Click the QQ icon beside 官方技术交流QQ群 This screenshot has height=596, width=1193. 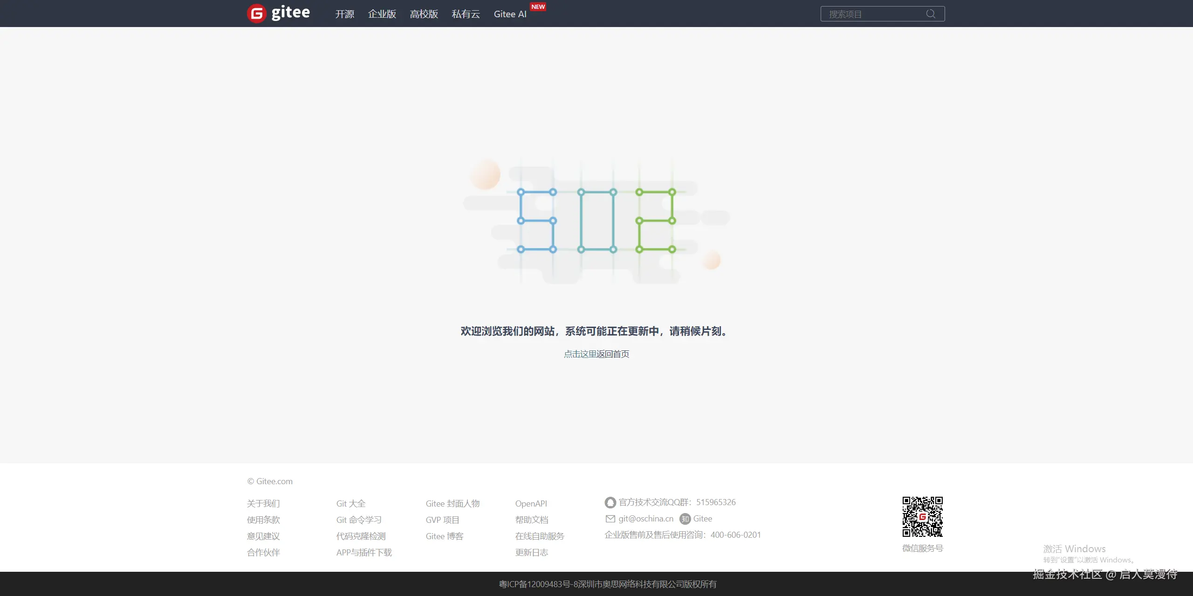(610, 502)
